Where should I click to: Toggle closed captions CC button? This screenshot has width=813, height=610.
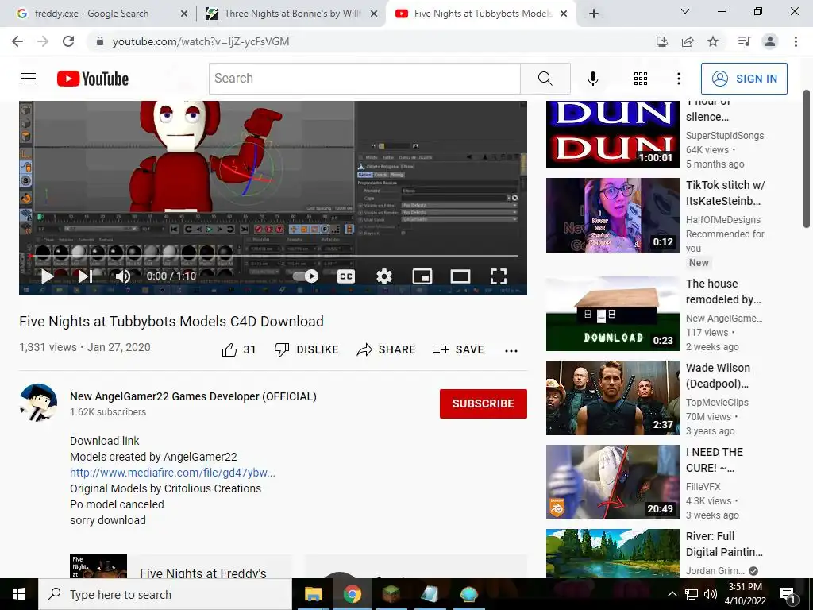click(x=346, y=276)
